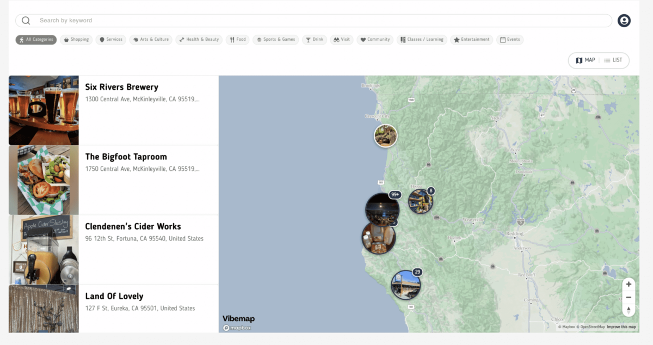Image resolution: width=653 pixels, height=345 pixels.
Task: Filter by Shopping category
Action: click(x=76, y=40)
